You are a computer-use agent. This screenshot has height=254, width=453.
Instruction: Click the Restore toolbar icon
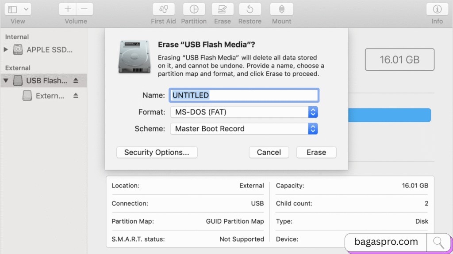250,9
